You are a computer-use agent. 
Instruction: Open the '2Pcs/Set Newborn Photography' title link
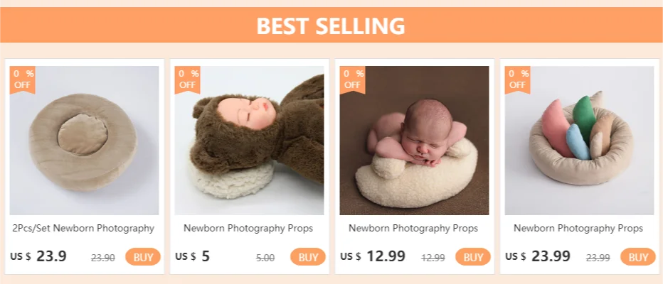(x=84, y=228)
